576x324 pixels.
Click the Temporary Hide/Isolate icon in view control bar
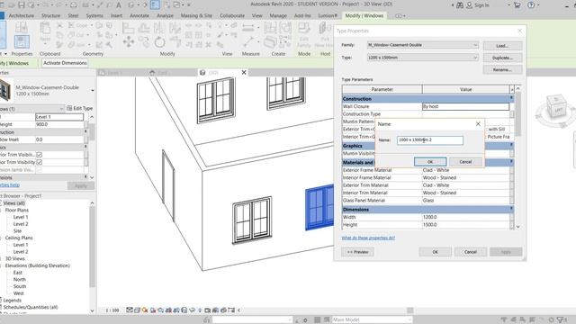click(x=192, y=310)
